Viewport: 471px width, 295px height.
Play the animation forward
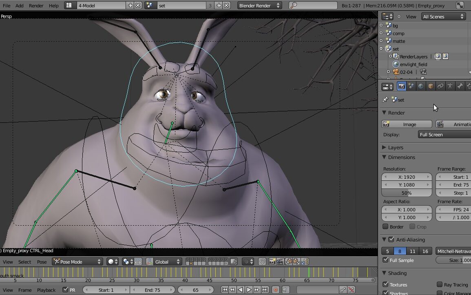coord(249,290)
